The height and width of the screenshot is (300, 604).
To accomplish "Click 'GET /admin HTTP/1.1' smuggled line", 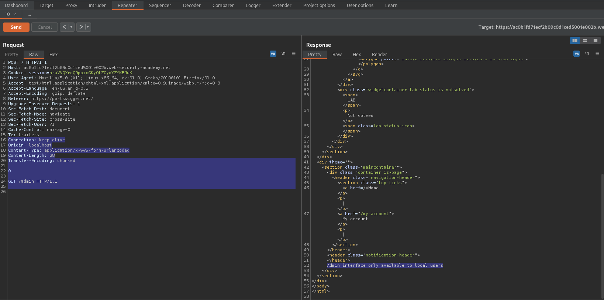I will (x=32, y=181).
